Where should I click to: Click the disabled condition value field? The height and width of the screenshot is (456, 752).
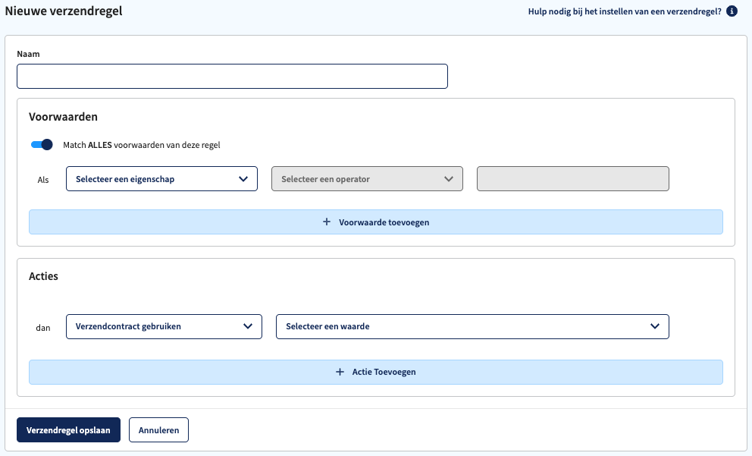tap(572, 178)
